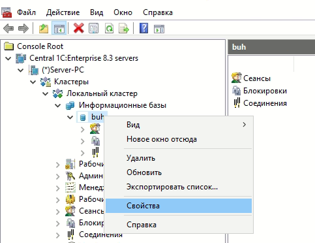
Task: Expand the Менед tree node
Action: pyautogui.click(x=58, y=188)
